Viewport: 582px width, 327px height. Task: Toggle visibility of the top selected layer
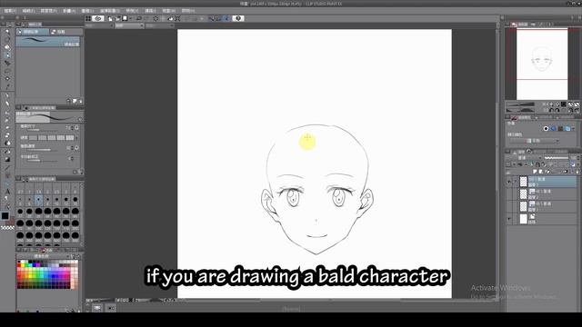click(x=509, y=182)
